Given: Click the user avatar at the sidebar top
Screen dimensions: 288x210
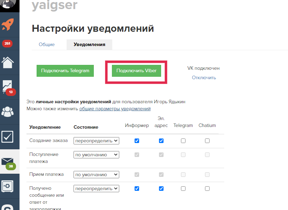Looking at the screenshot, I should point(8,4).
